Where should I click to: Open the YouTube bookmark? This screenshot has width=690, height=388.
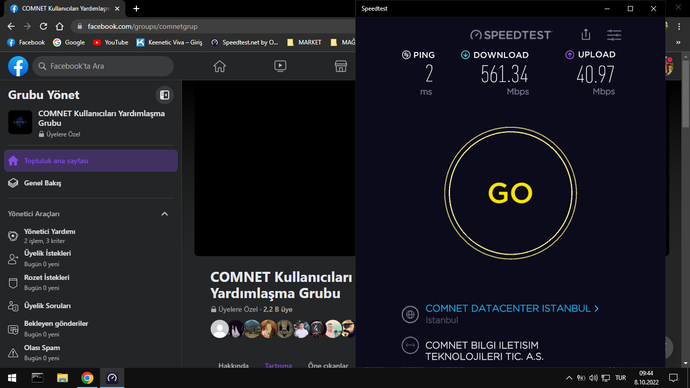coord(111,42)
